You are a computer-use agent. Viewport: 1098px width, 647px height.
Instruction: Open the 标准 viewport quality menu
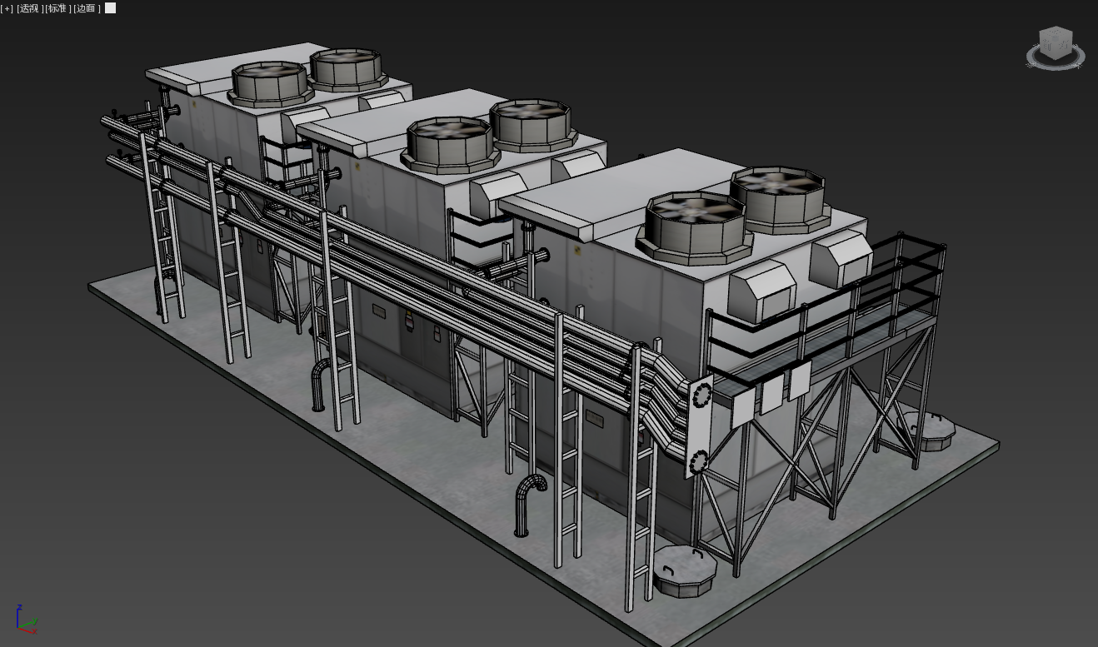point(57,8)
